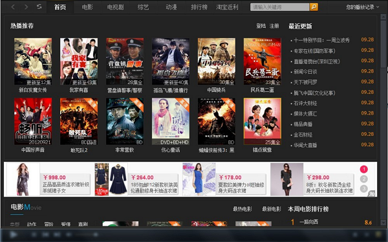Click the ¥998.00 dress ad
Image resolution: width=388 pixels, height=242 pixels.
(48, 179)
